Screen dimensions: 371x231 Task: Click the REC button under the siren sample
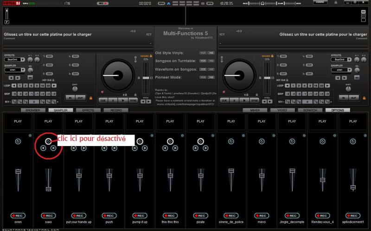[18, 216]
